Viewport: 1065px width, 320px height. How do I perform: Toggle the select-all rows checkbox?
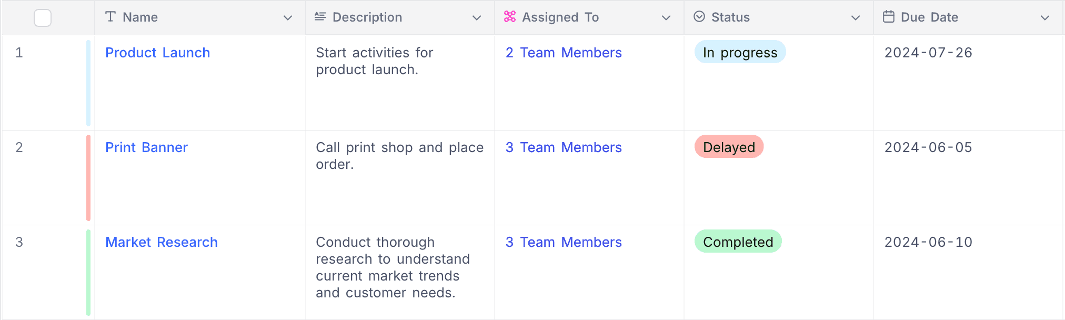point(43,18)
